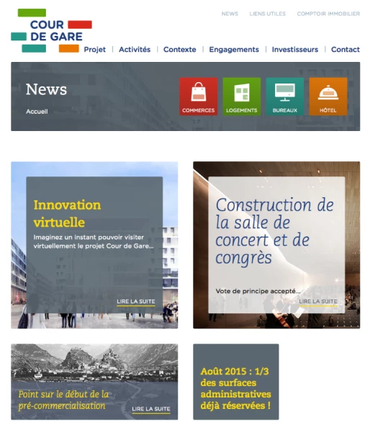Go to the Activités menu

point(135,50)
